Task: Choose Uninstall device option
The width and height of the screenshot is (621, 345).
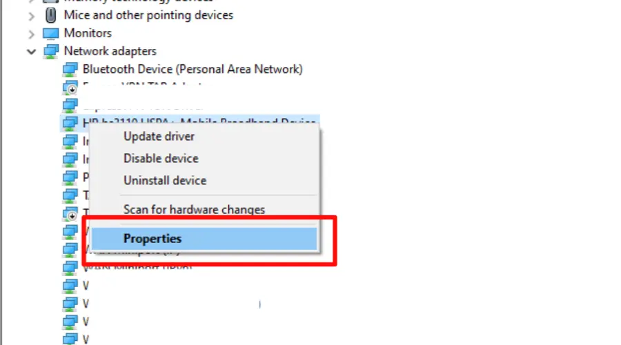Action: coord(165,181)
